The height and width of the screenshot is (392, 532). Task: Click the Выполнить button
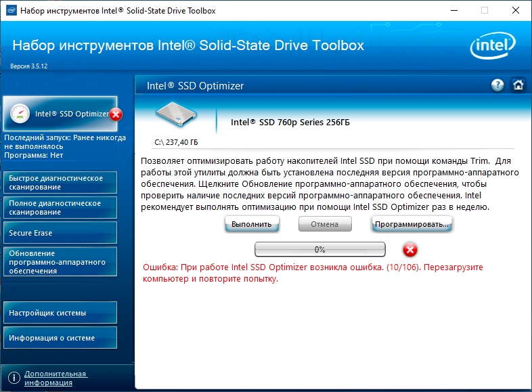pyautogui.click(x=252, y=224)
